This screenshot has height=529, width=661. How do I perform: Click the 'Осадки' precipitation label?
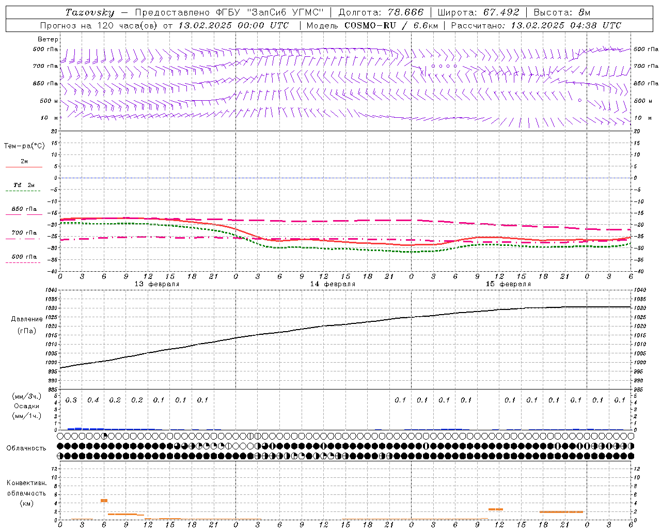pos(27,406)
